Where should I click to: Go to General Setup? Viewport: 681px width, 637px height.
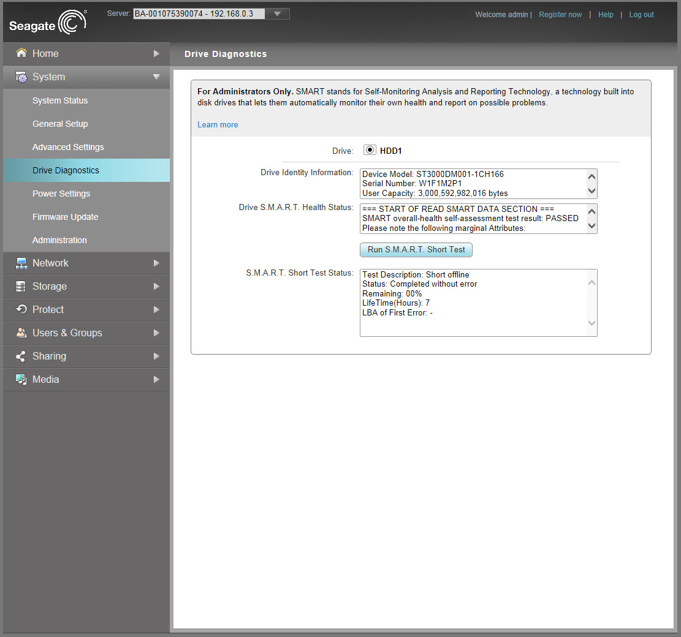pos(86,124)
